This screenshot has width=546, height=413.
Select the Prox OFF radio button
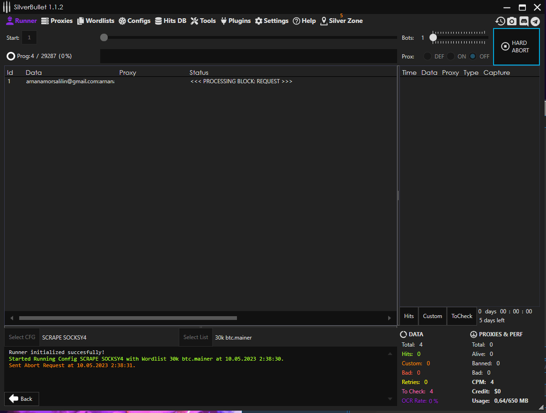point(473,56)
